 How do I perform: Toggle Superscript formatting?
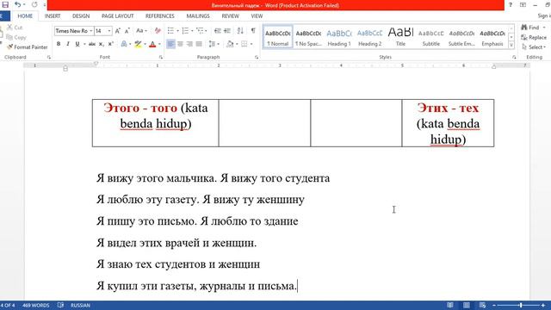(x=111, y=44)
